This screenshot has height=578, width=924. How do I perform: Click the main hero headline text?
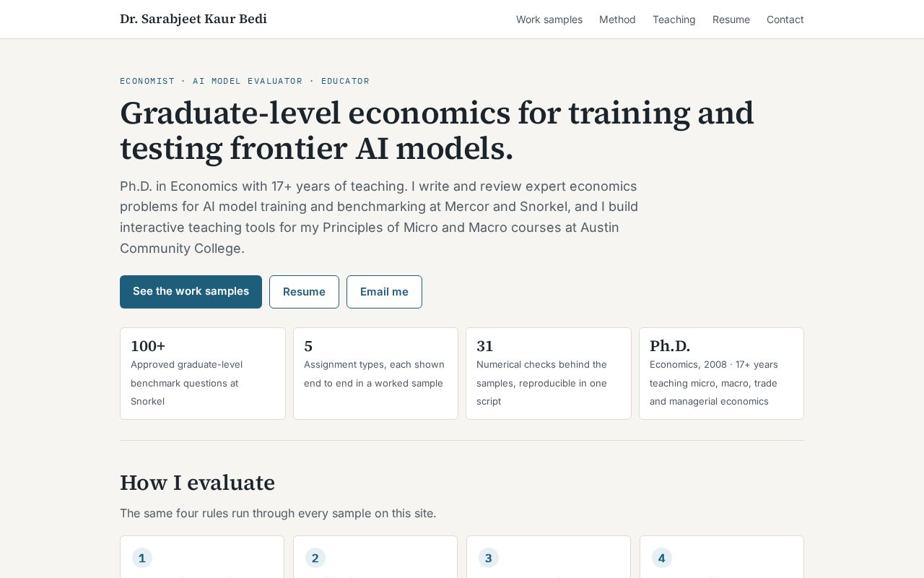coord(437,131)
